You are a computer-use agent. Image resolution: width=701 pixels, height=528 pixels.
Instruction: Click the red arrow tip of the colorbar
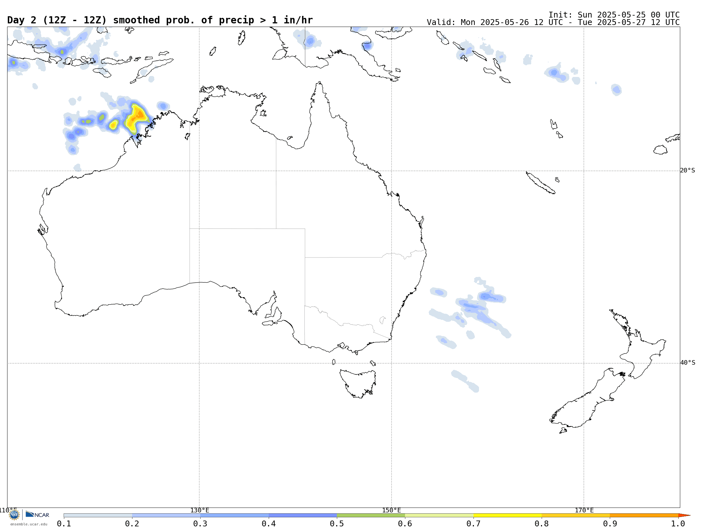684,515
